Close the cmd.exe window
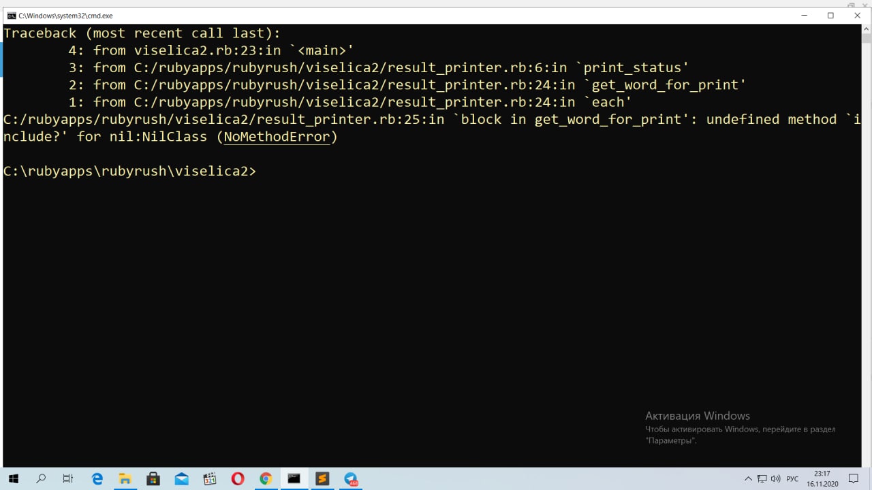 857,15
